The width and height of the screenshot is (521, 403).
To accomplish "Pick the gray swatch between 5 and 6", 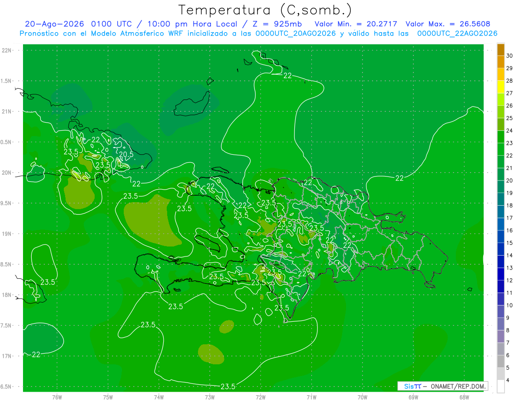I will click(x=501, y=361).
